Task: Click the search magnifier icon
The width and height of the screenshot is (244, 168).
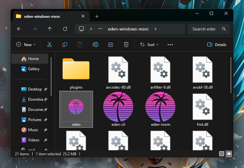Action: tap(224, 29)
